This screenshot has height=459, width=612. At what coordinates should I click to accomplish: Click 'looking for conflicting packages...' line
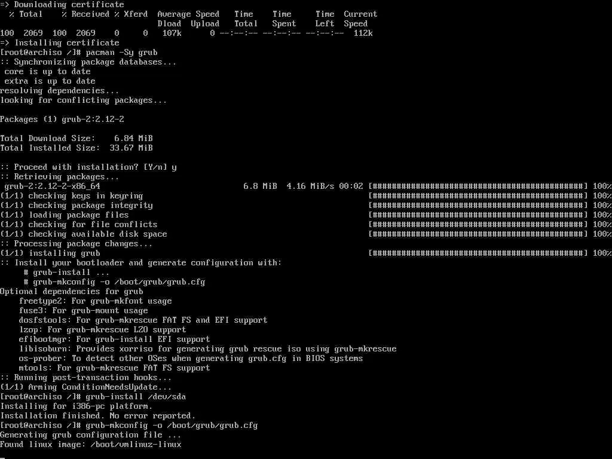[x=84, y=100]
